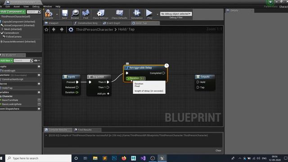Add an event dispatcher with its plus button
The height and width of the screenshot is (162, 288).
[39, 109]
